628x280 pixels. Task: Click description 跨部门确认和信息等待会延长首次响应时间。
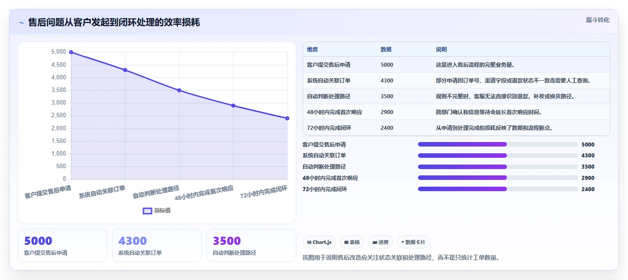489,112
